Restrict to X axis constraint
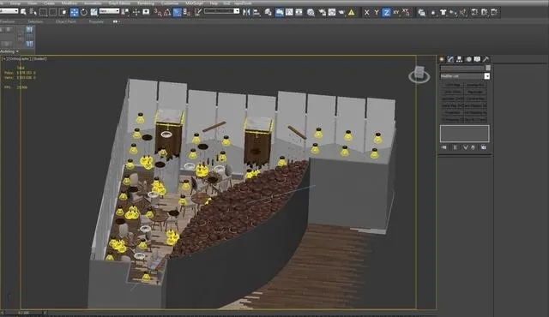The image size is (549, 317). (x=366, y=13)
